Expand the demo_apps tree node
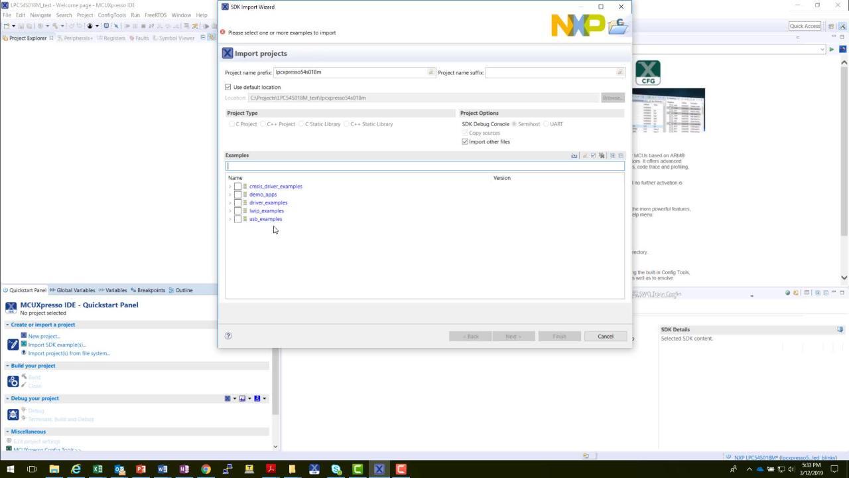Viewport: 849px width, 478px height. (x=230, y=195)
